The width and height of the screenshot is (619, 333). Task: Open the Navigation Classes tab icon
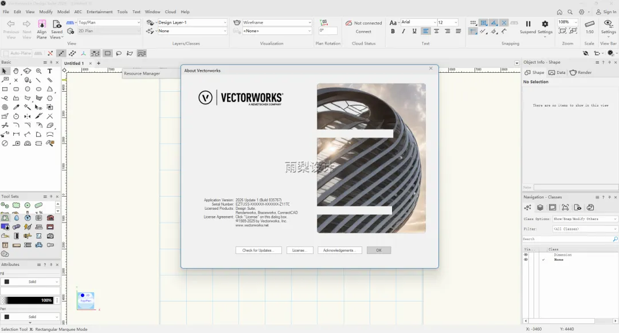[528, 207]
